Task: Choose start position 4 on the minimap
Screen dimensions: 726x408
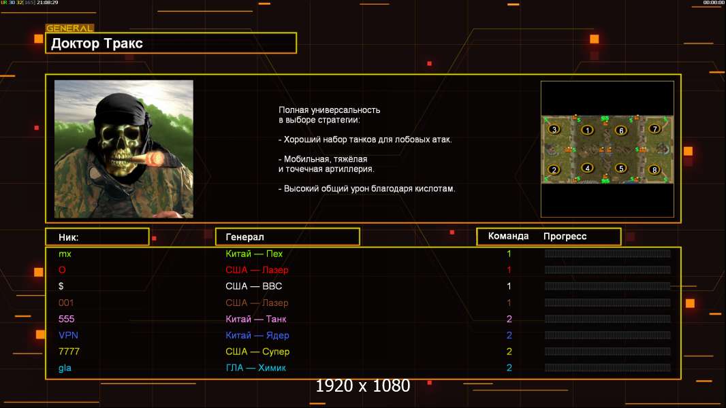Action: 588,168
